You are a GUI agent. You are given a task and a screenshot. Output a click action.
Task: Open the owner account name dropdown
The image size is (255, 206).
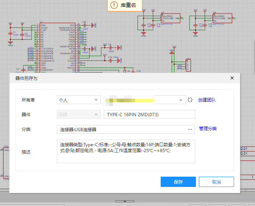pyautogui.click(x=145, y=100)
